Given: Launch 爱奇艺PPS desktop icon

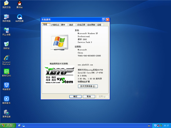Looking at the screenshot, I should coord(6,73).
